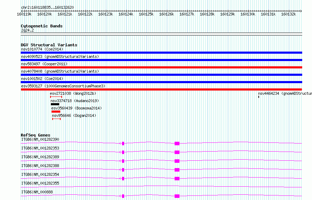Viewport: 312px width, 200px height.
Task: Click the nsv1001502 (Coe2014) variant label
Action: point(42,79)
